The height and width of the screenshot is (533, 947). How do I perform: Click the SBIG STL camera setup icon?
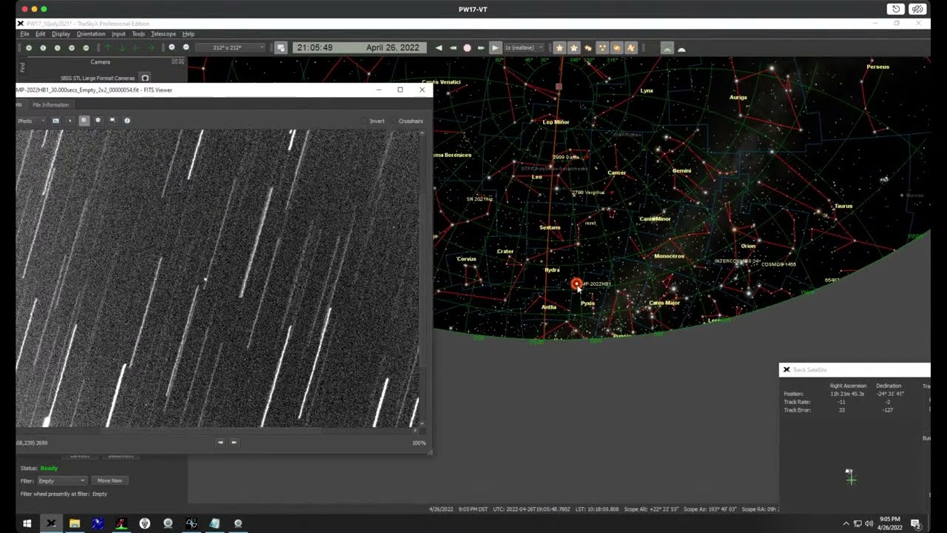[145, 78]
